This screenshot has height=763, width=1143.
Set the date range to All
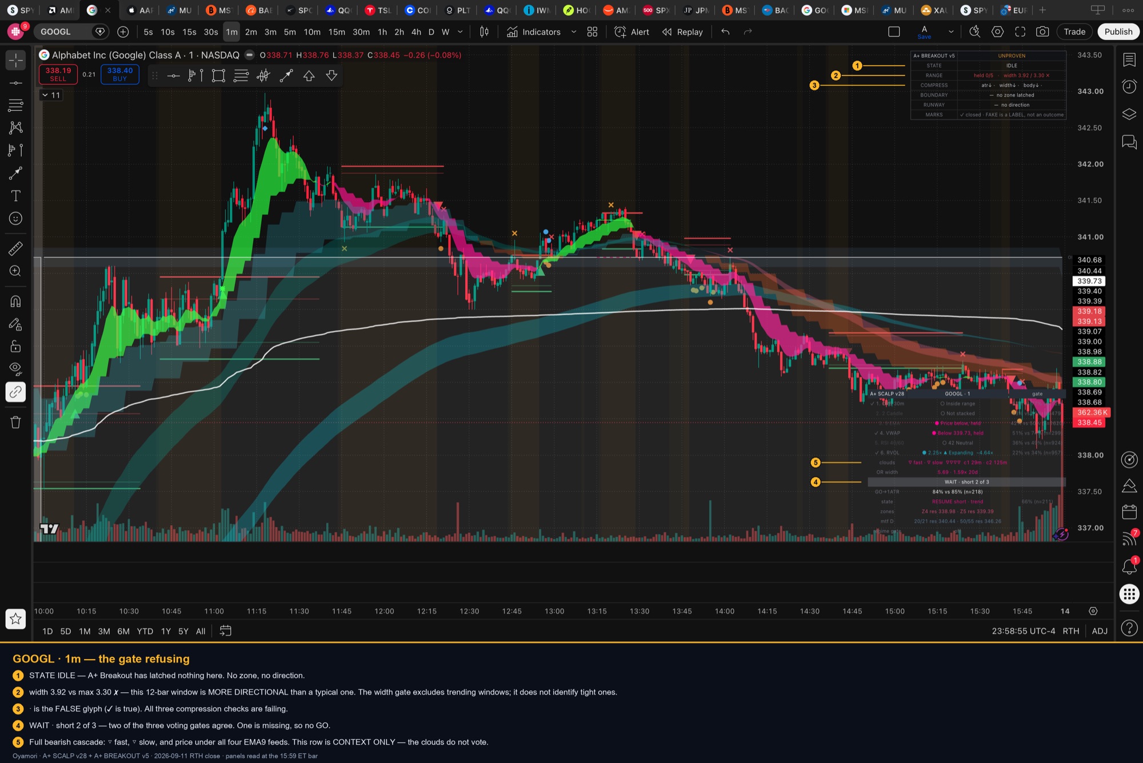point(201,631)
